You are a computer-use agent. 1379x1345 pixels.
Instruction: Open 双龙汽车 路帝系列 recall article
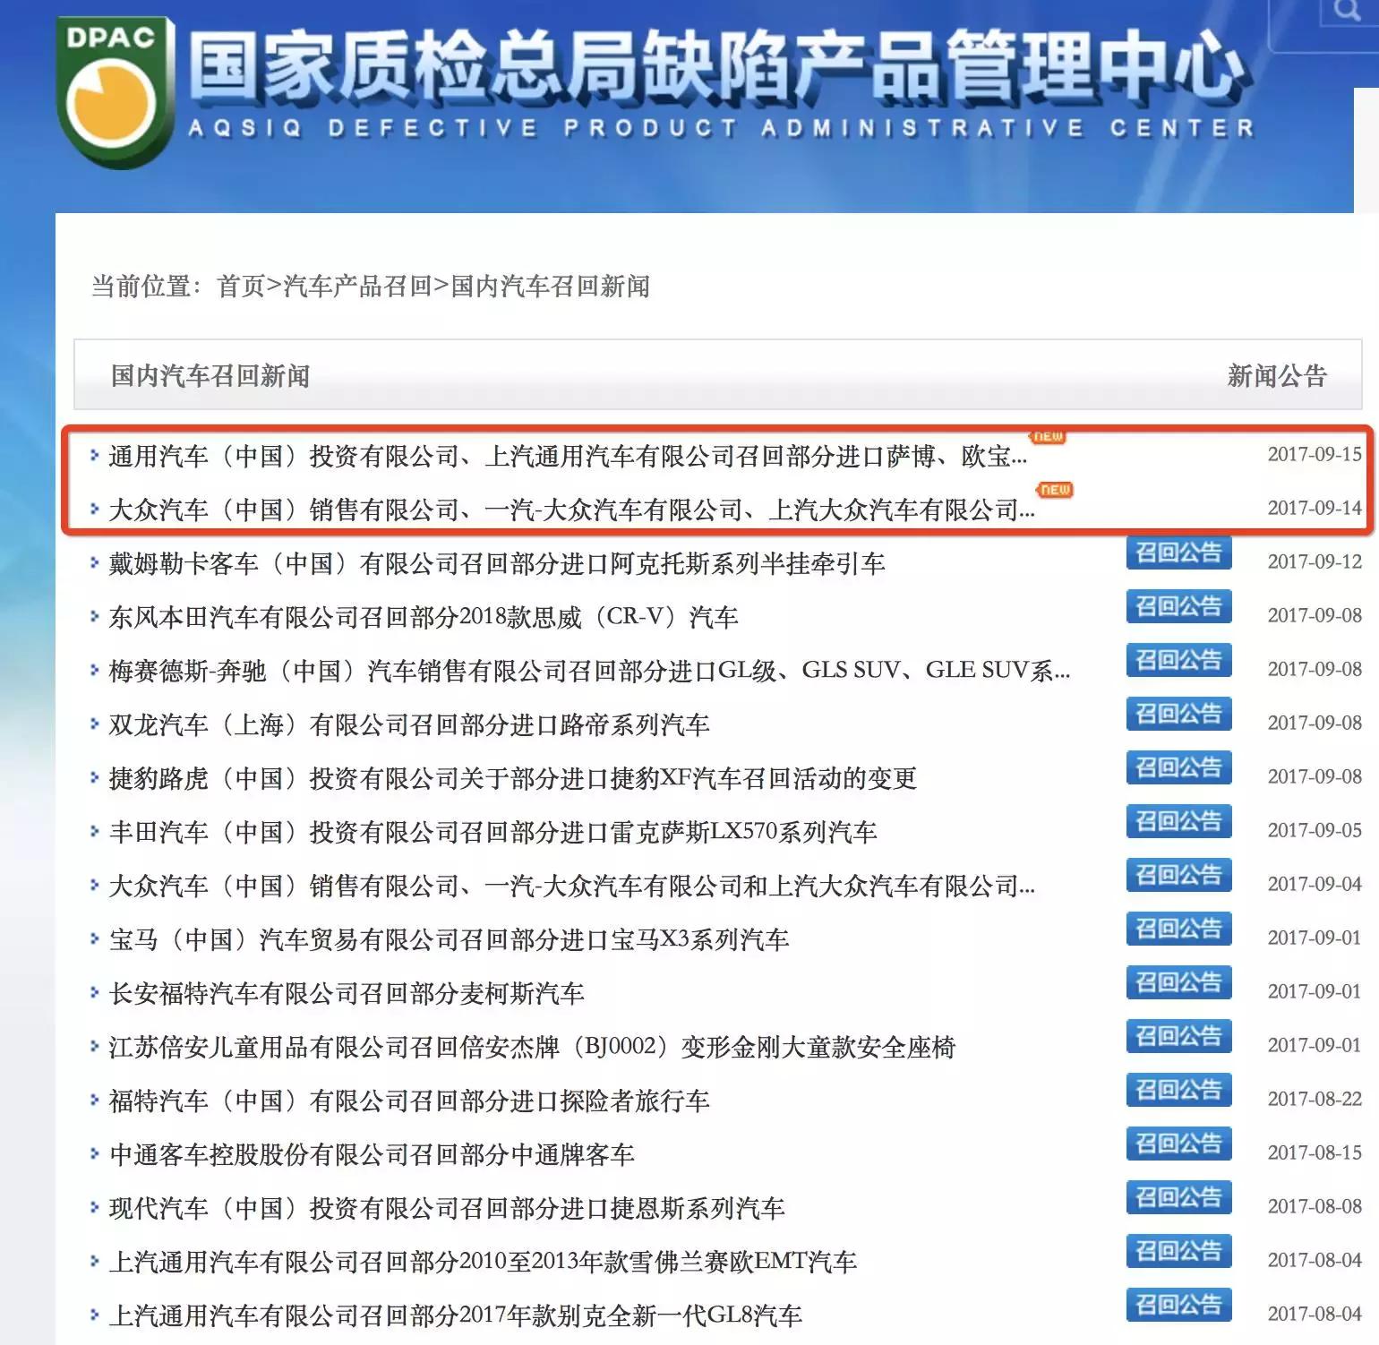point(409,725)
